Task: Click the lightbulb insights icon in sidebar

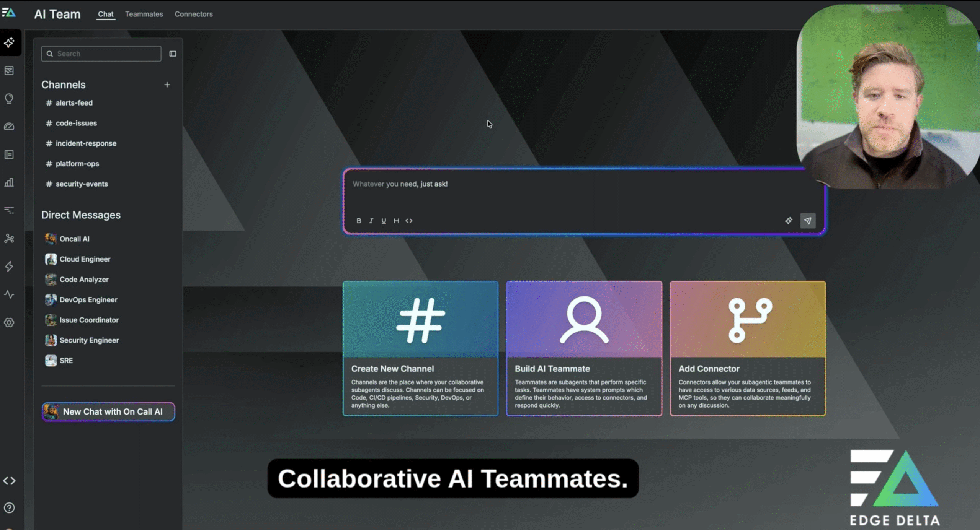Action: coord(10,99)
